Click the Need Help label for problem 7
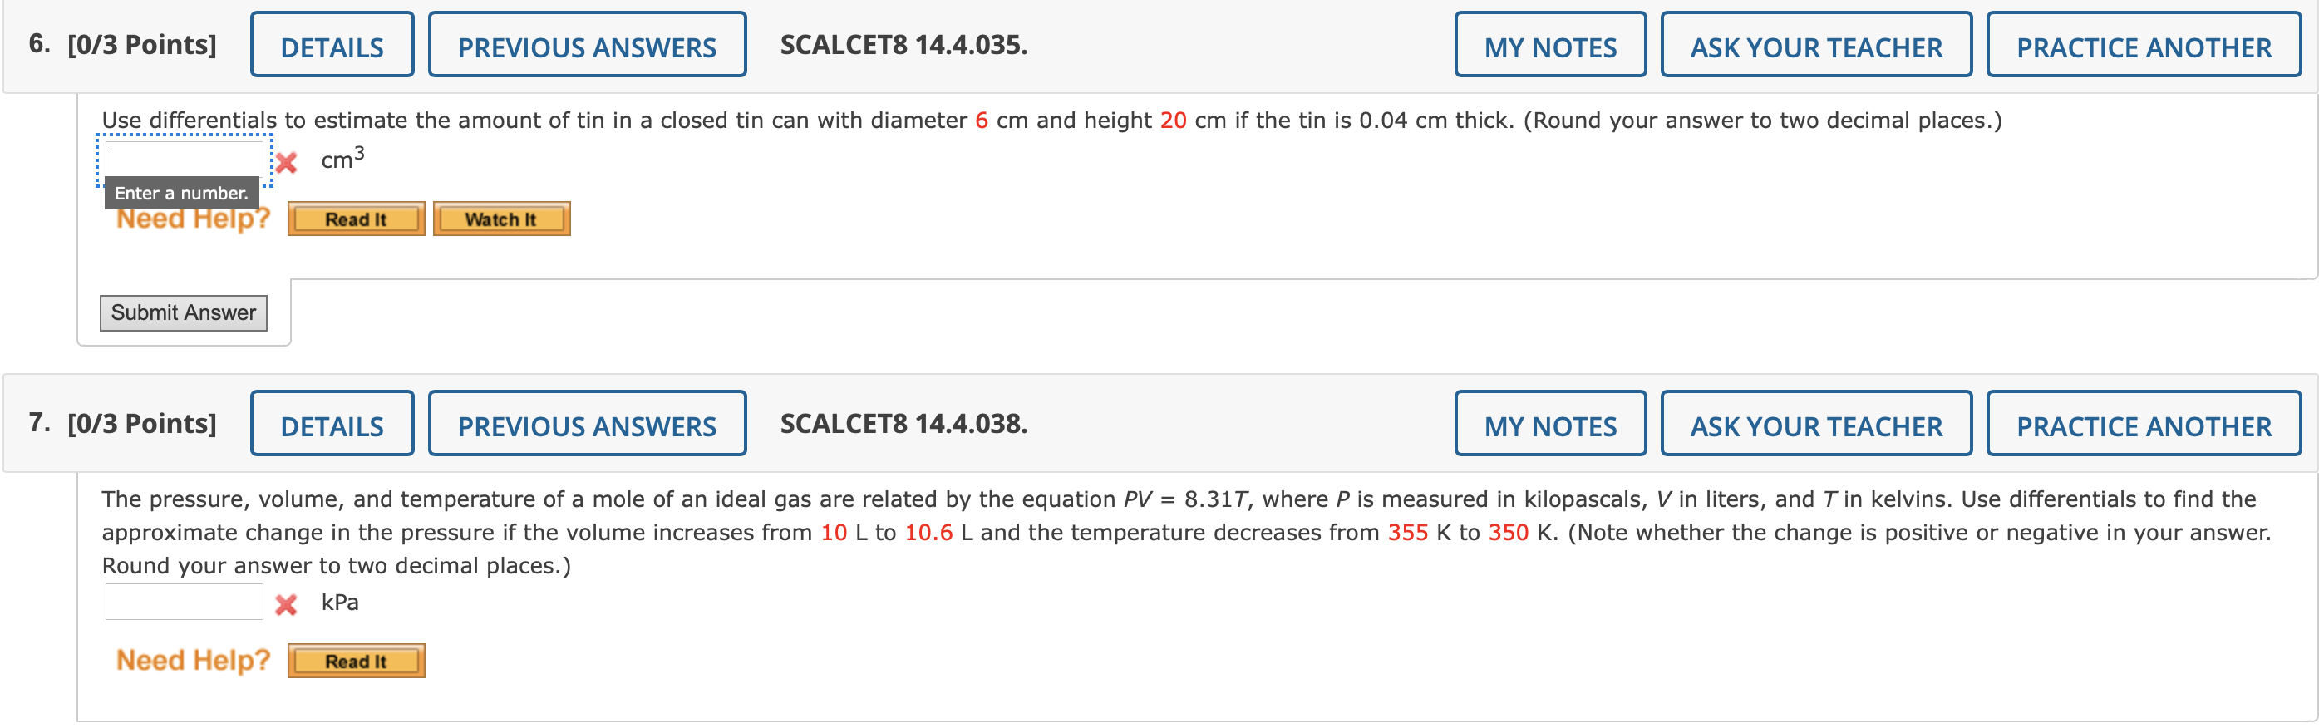 (x=191, y=660)
